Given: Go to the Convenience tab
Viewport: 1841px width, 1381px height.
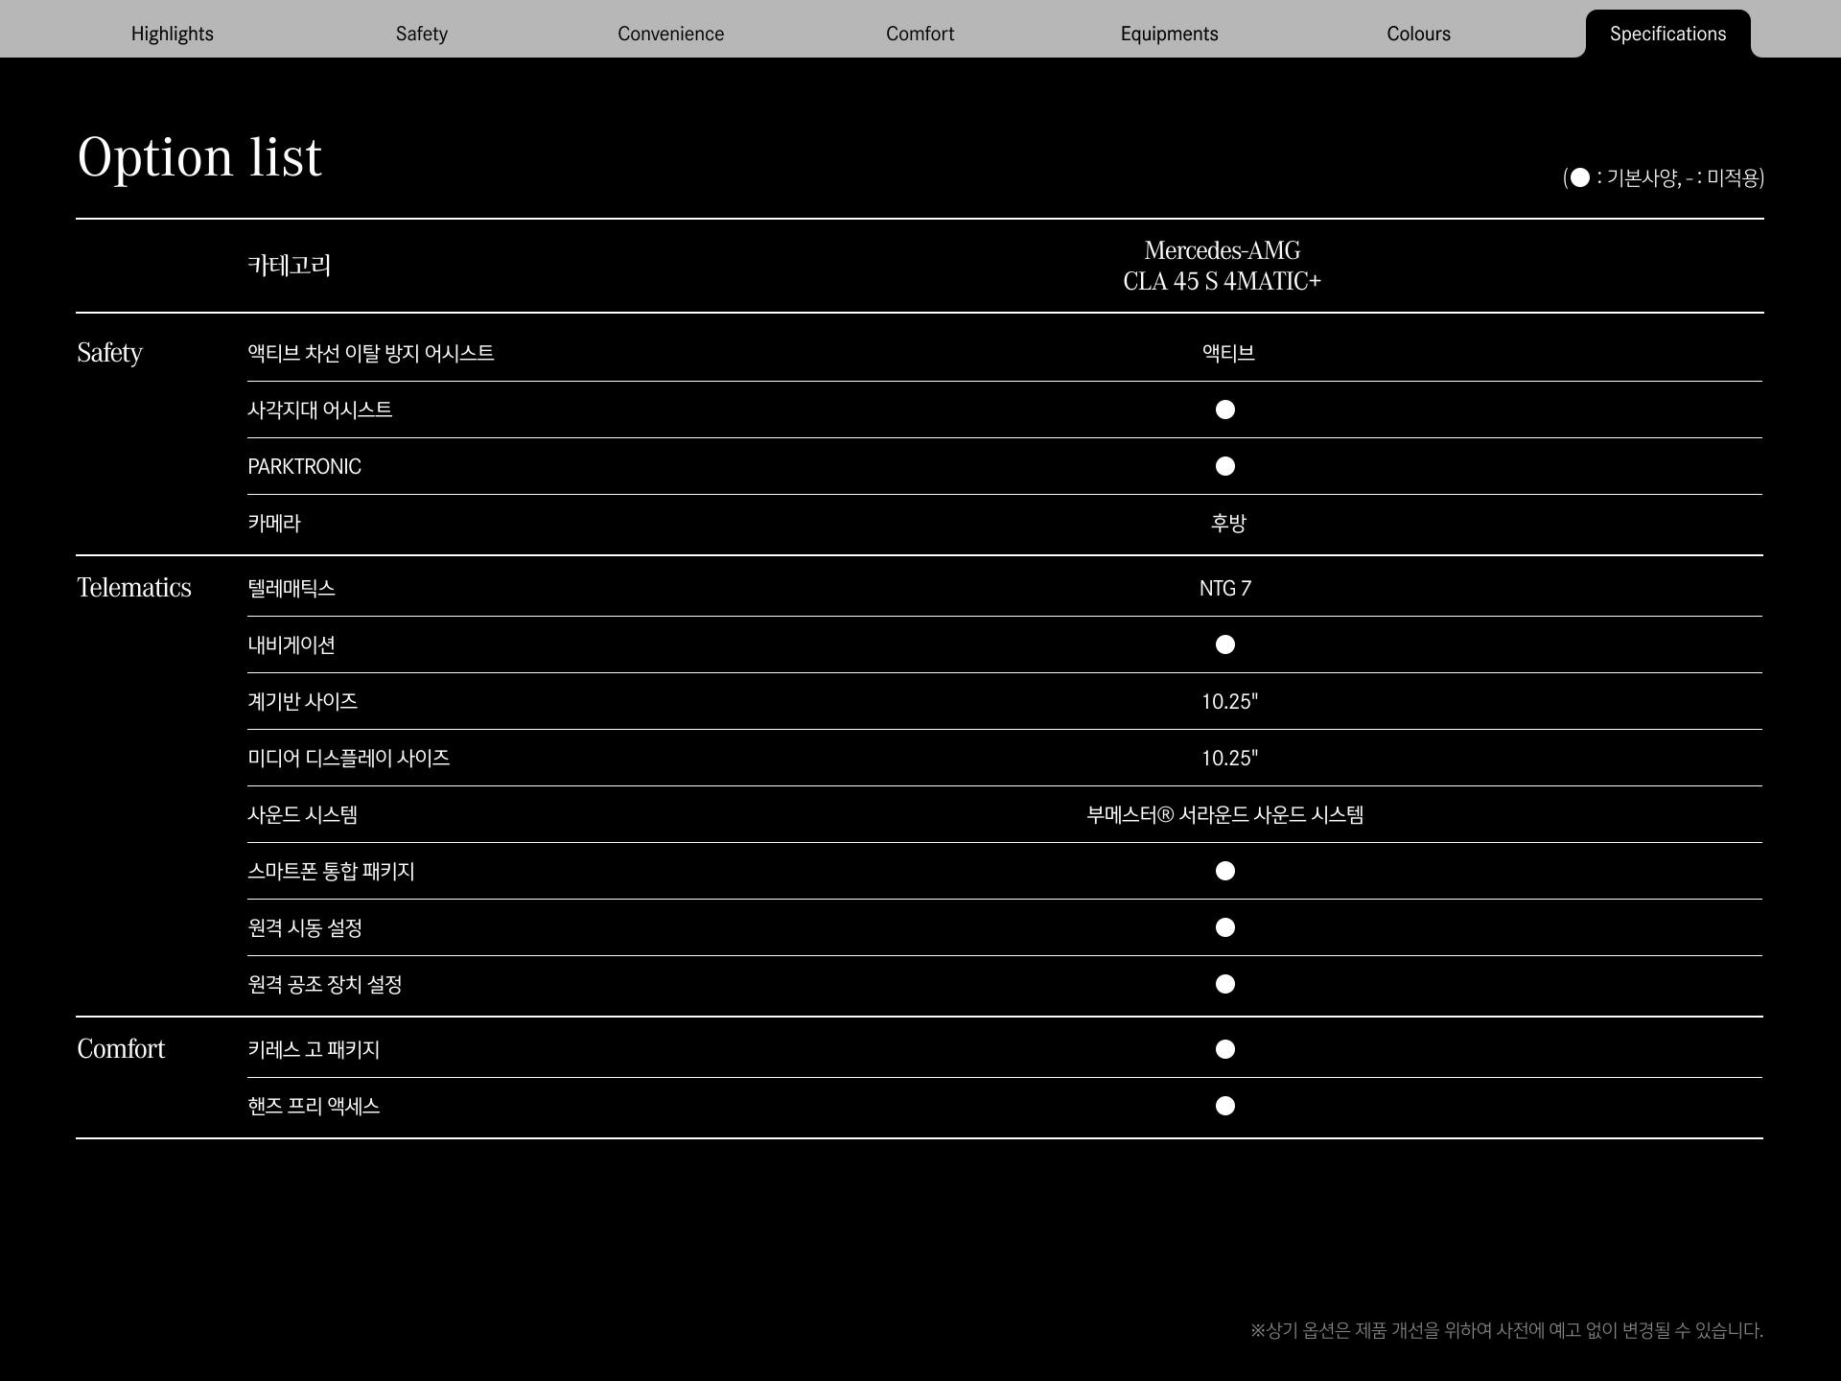Looking at the screenshot, I should point(671,34).
